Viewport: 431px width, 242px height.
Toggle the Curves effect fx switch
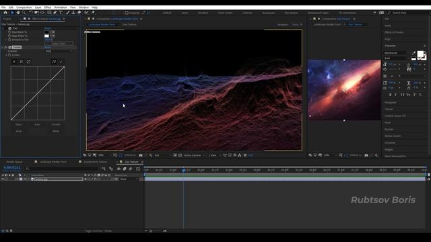click(6, 47)
